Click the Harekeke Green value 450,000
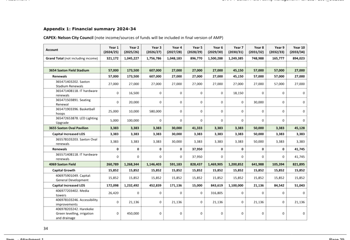Image resolution: width=350 pixels, height=240 pixels. [133, 213]
